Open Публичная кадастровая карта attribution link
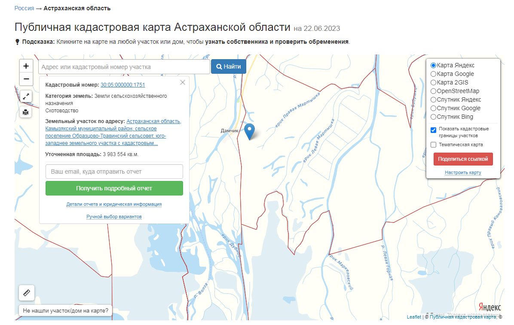The width and height of the screenshot is (514, 325). coord(463,317)
